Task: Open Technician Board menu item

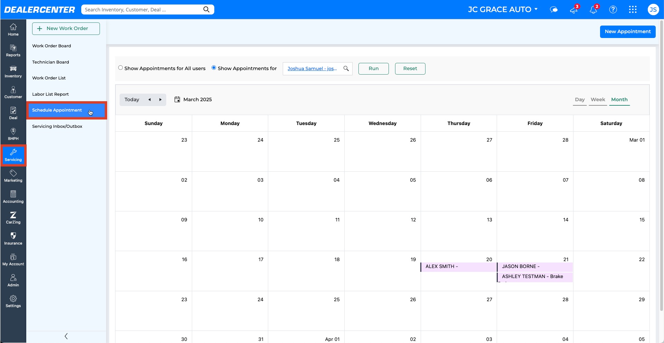Action: point(50,62)
